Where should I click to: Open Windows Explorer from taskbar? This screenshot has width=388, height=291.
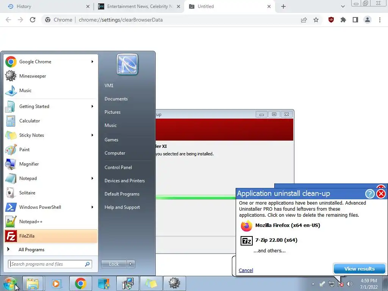tap(33, 283)
